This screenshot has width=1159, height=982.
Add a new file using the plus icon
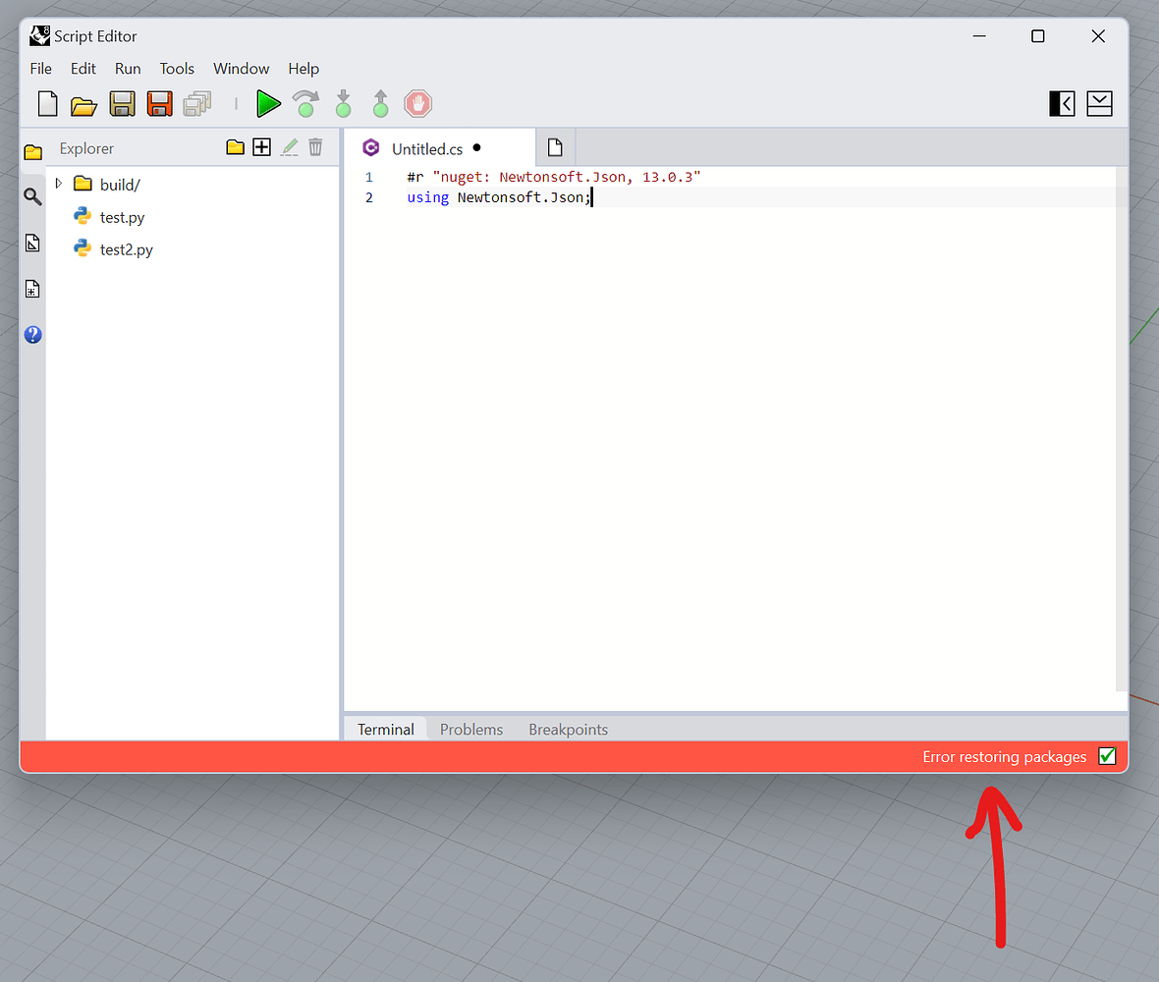point(261,146)
